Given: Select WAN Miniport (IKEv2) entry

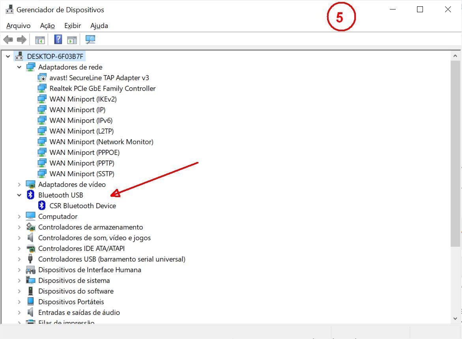Looking at the screenshot, I should pyautogui.click(x=83, y=99).
